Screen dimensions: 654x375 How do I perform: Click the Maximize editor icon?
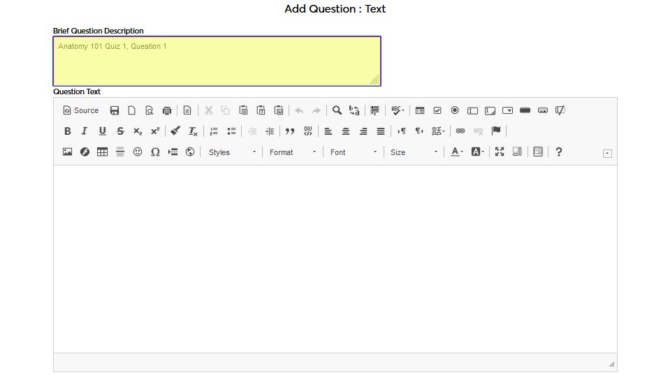click(x=500, y=152)
